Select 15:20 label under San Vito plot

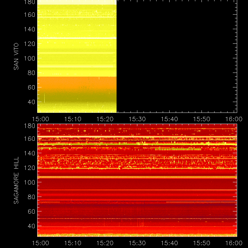coord(105,119)
